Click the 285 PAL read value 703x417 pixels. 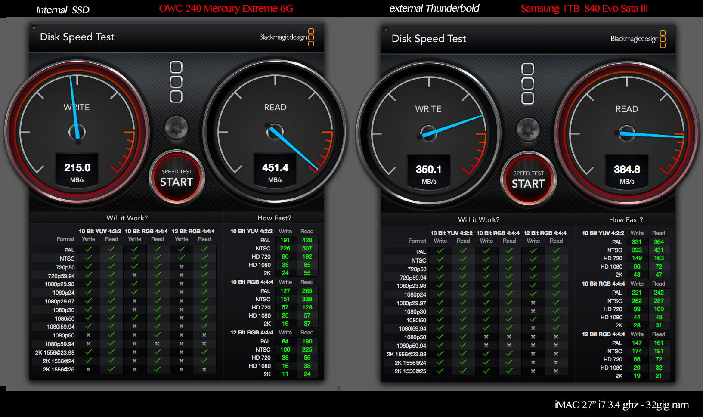(x=307, y=291)
